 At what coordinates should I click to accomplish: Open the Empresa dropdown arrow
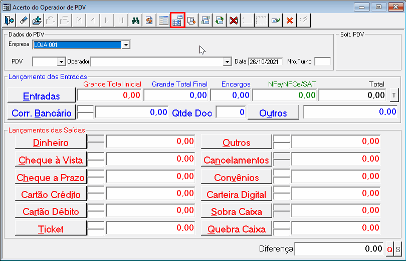coord(126,44)
